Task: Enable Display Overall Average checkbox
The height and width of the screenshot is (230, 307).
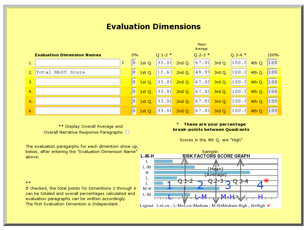Action: (128, 132)
